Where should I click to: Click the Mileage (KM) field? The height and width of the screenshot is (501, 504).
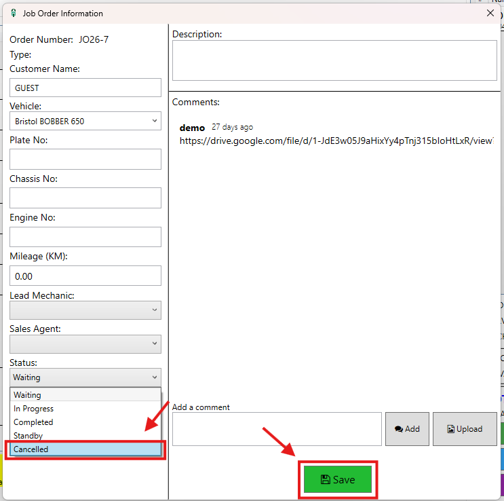pos(85,276)
